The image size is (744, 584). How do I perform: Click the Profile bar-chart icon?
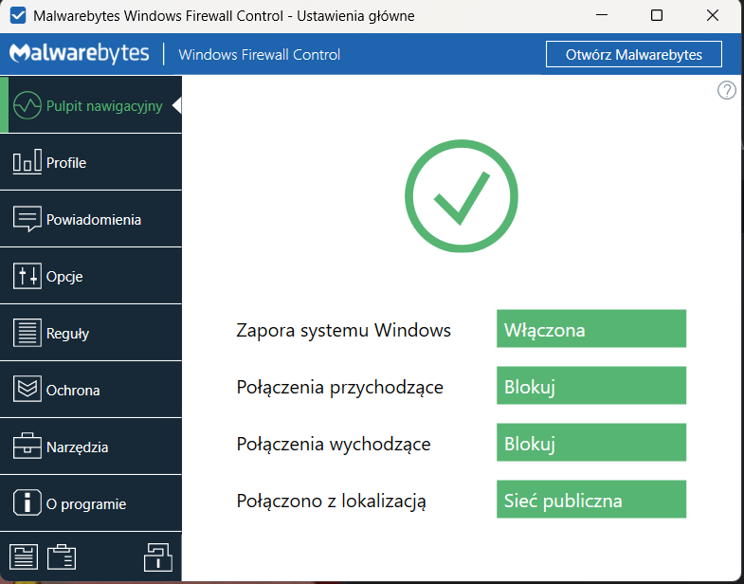click(27, 162)
